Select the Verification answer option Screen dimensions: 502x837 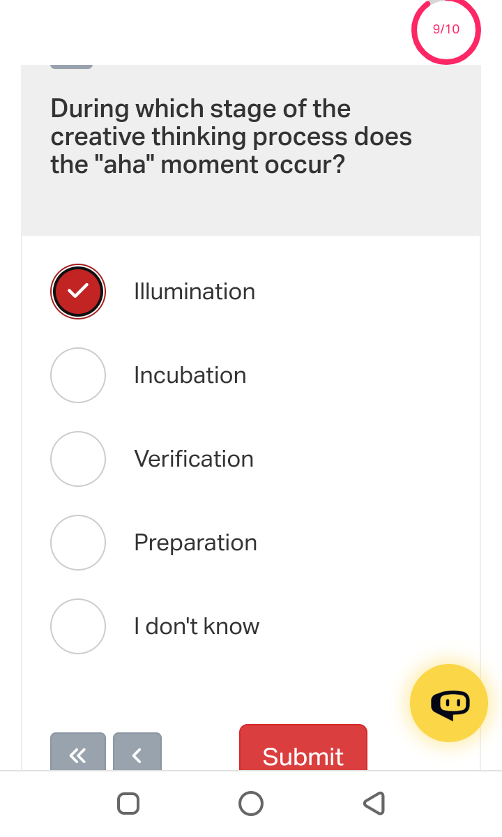point(77,458)
